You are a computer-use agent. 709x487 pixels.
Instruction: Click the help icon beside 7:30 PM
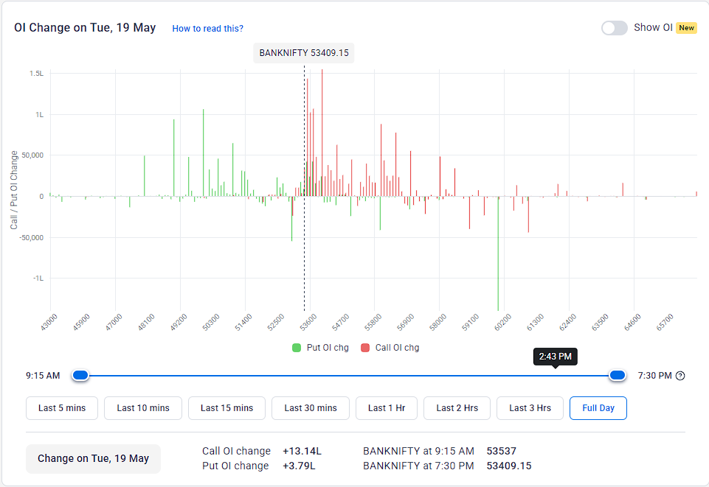[680, 376]
